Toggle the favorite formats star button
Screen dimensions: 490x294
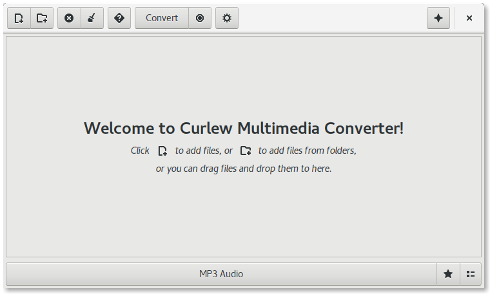click(x=448, y=274)
